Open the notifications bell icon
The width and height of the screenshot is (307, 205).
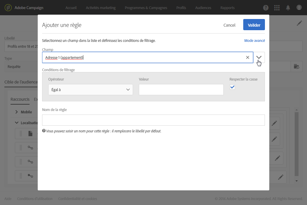point(288,8)
